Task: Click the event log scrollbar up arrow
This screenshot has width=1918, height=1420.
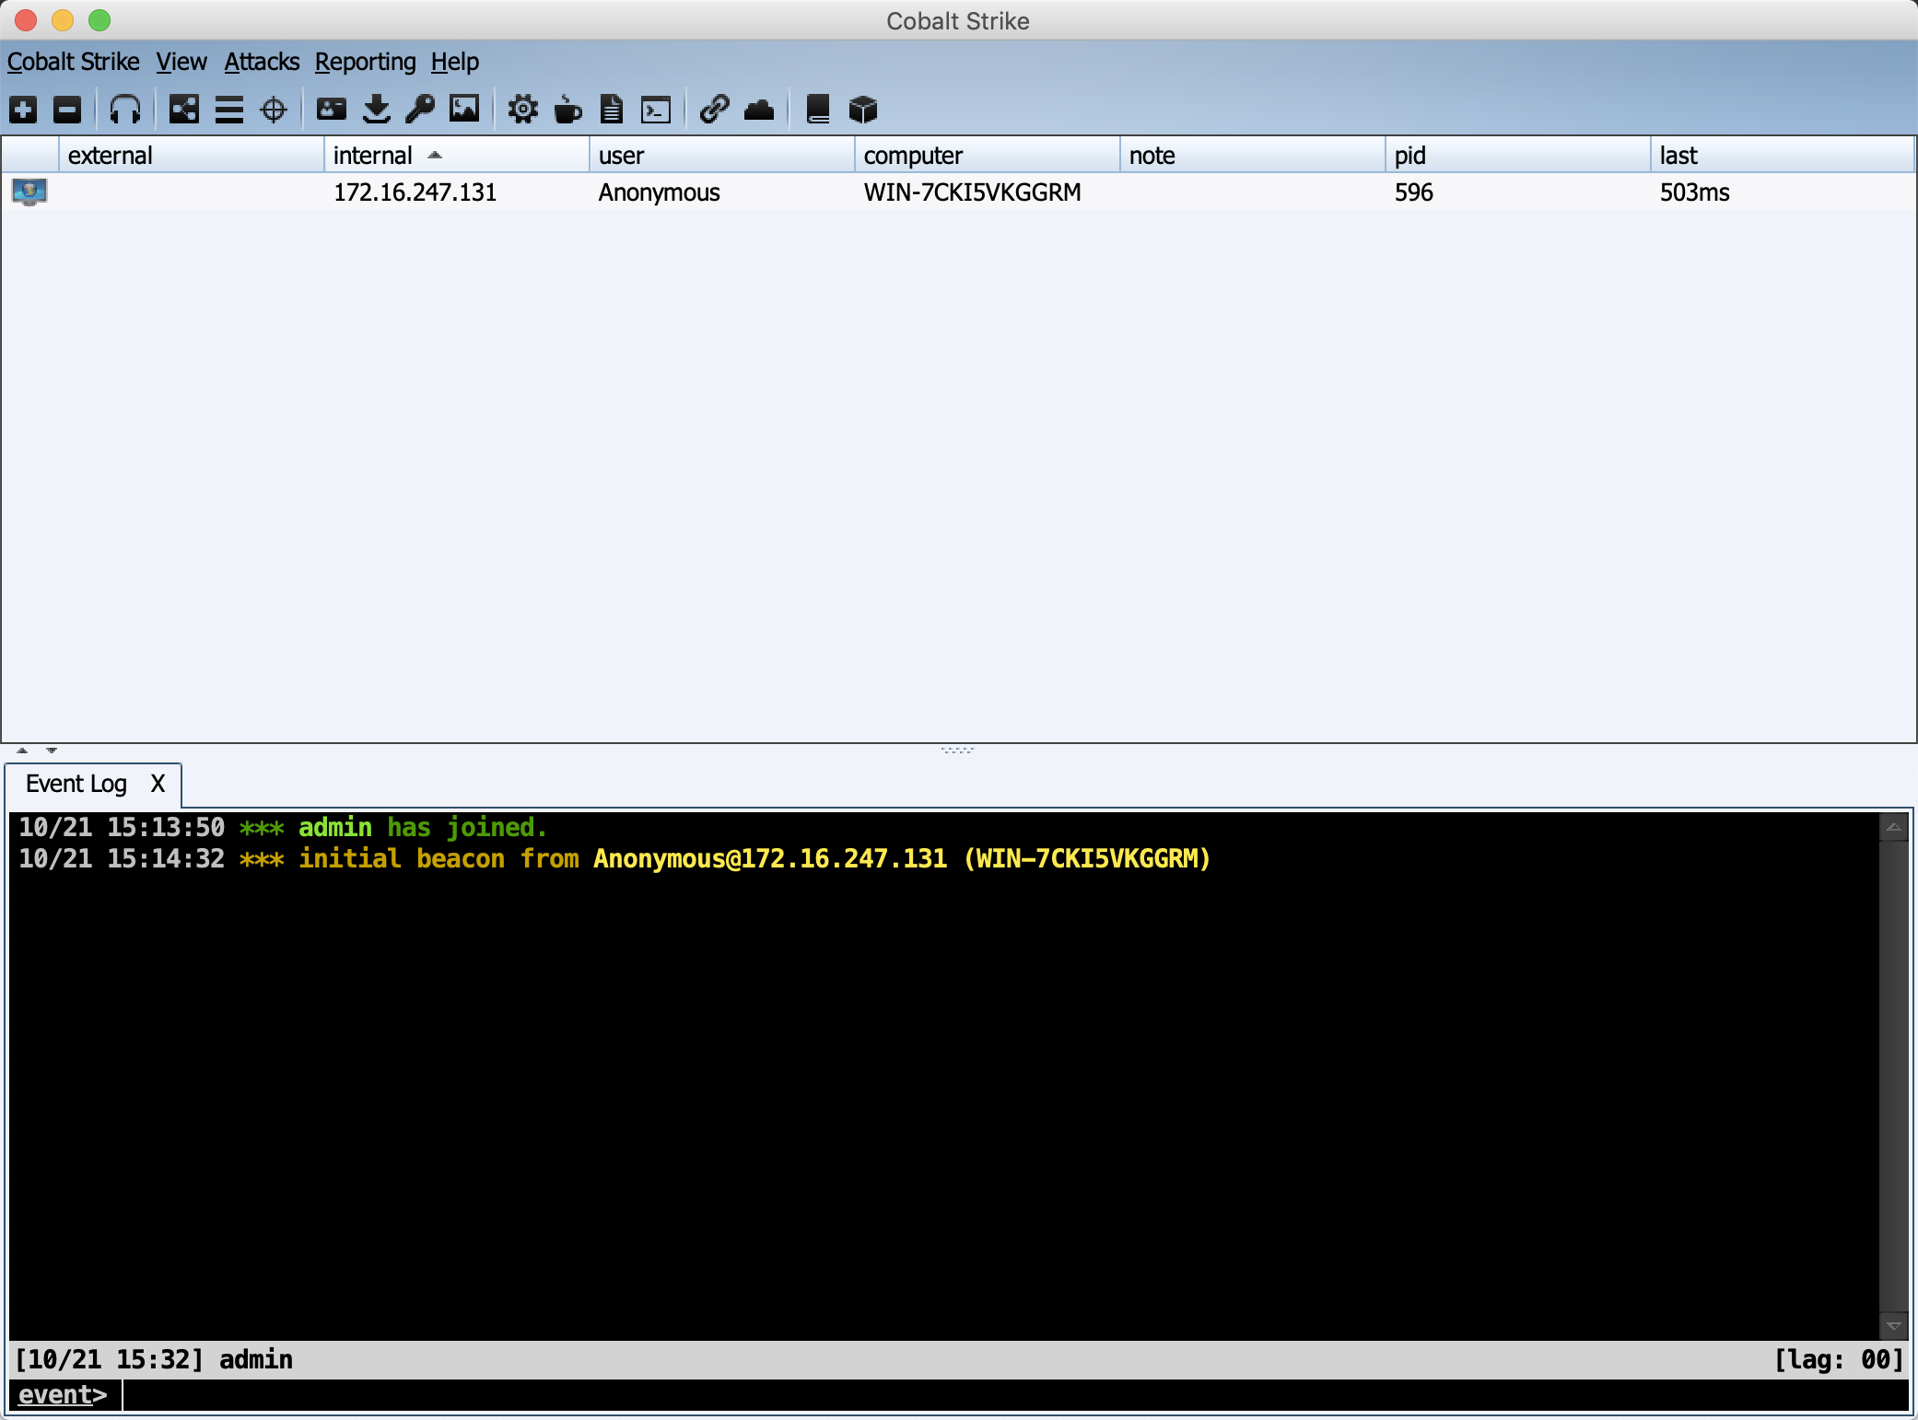Action: click(1893, 827)
